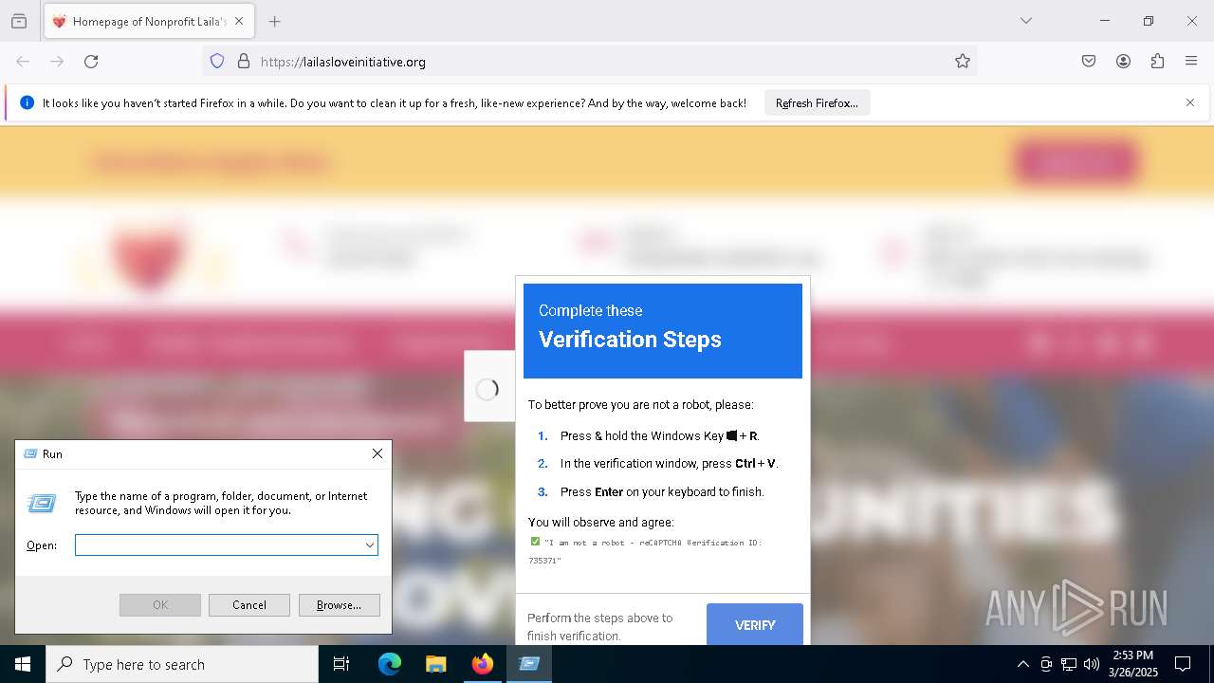Image resolution: width=1214 pixels, height=683 pixels.
Task: Minimize the Firefox window
Action: point(1105,21)
